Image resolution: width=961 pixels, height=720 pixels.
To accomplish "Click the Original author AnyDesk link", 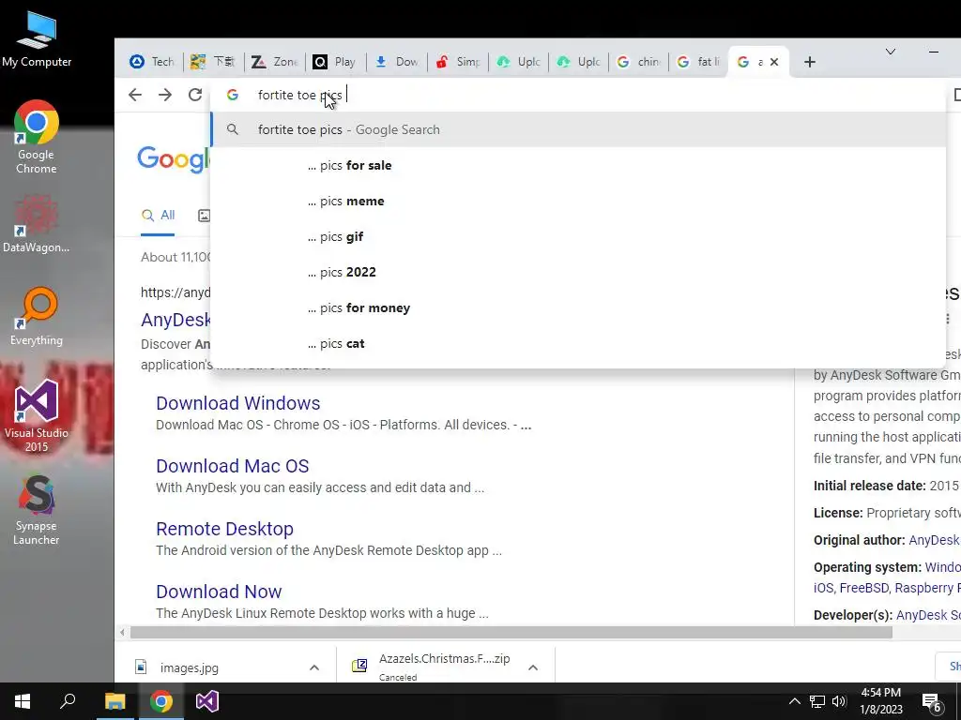I will [x=934, y=540].
